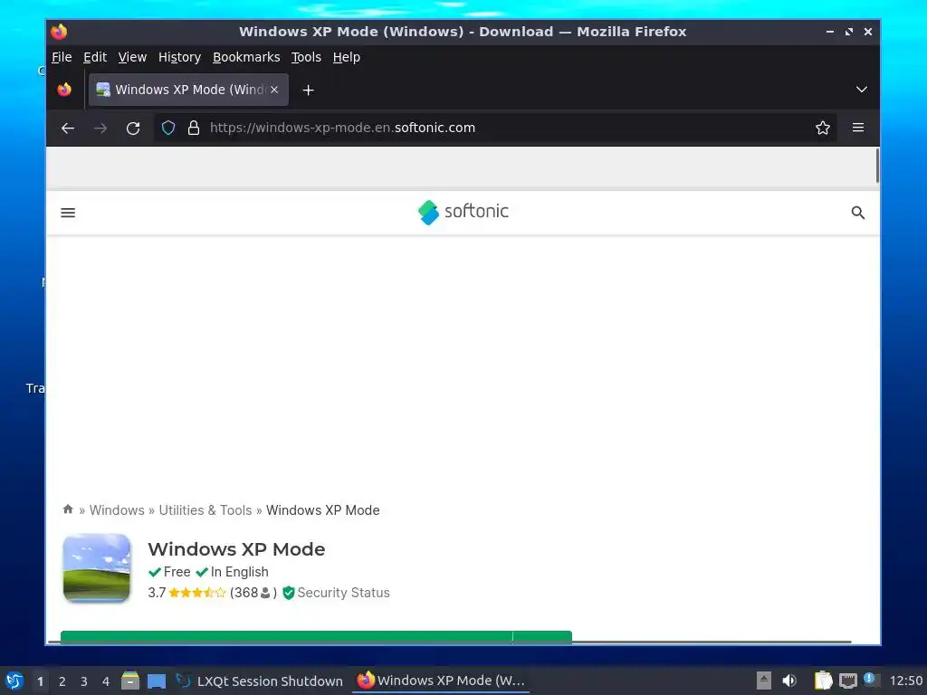
Task: Open the LXQt start menu
Action: point(14,681)
